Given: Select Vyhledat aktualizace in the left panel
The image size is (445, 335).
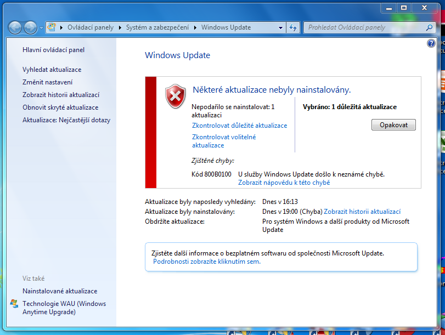Looking at the screenshot, I should (x=52, y=70).
